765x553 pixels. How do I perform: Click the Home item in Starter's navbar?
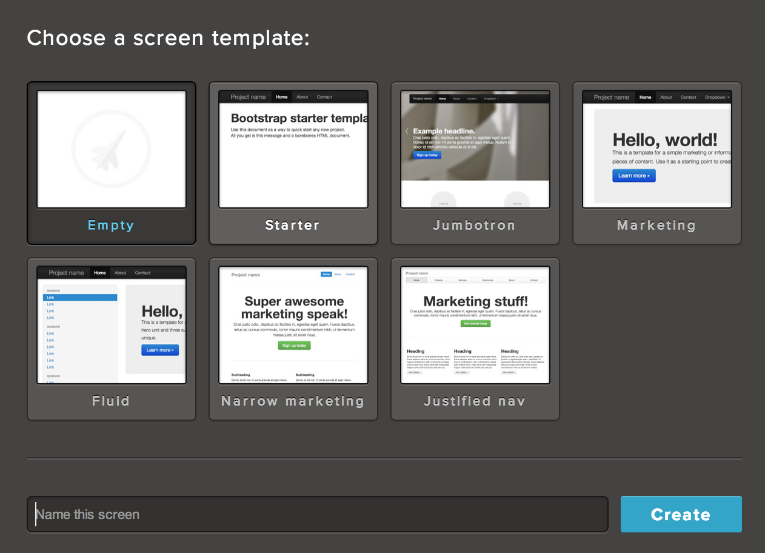[281, 96]
